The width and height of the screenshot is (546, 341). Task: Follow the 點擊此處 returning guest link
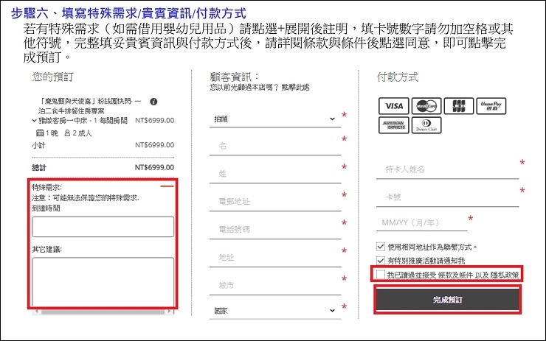(x=295, y=87)
